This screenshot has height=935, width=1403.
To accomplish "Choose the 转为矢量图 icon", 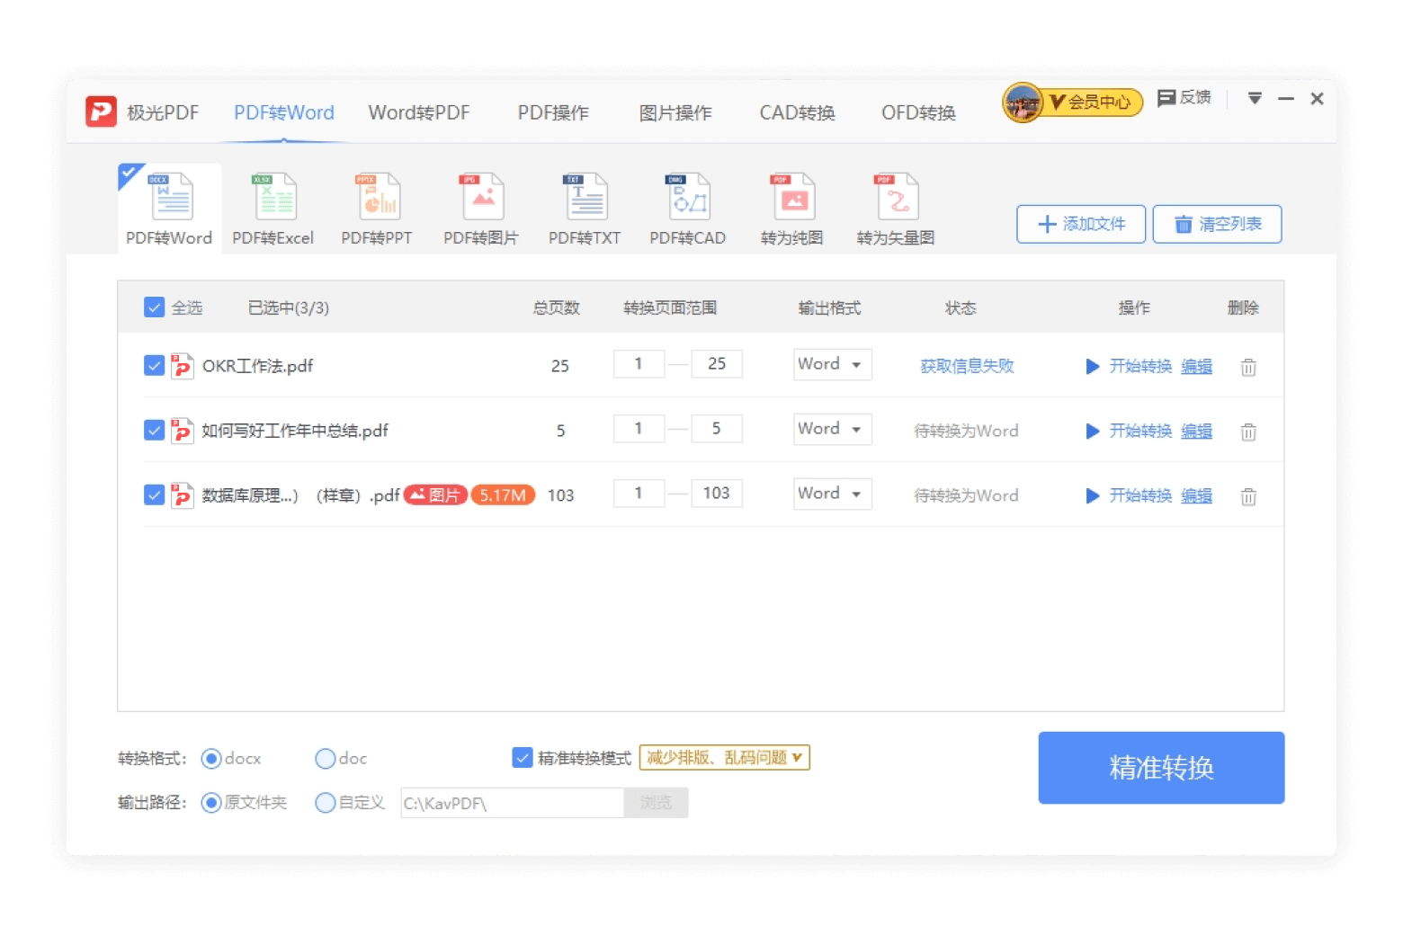I will pos(896,198).
